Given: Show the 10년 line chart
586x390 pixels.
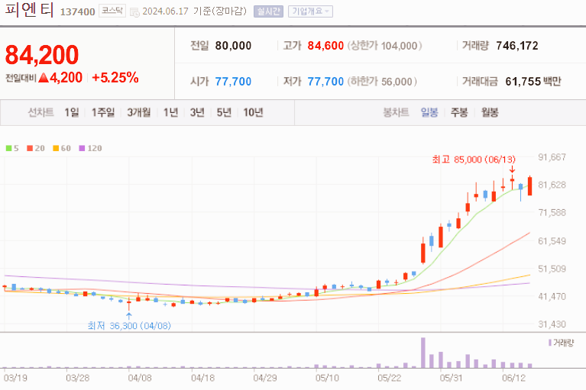Looking at the screenshot, I should (x=253, y=112).
